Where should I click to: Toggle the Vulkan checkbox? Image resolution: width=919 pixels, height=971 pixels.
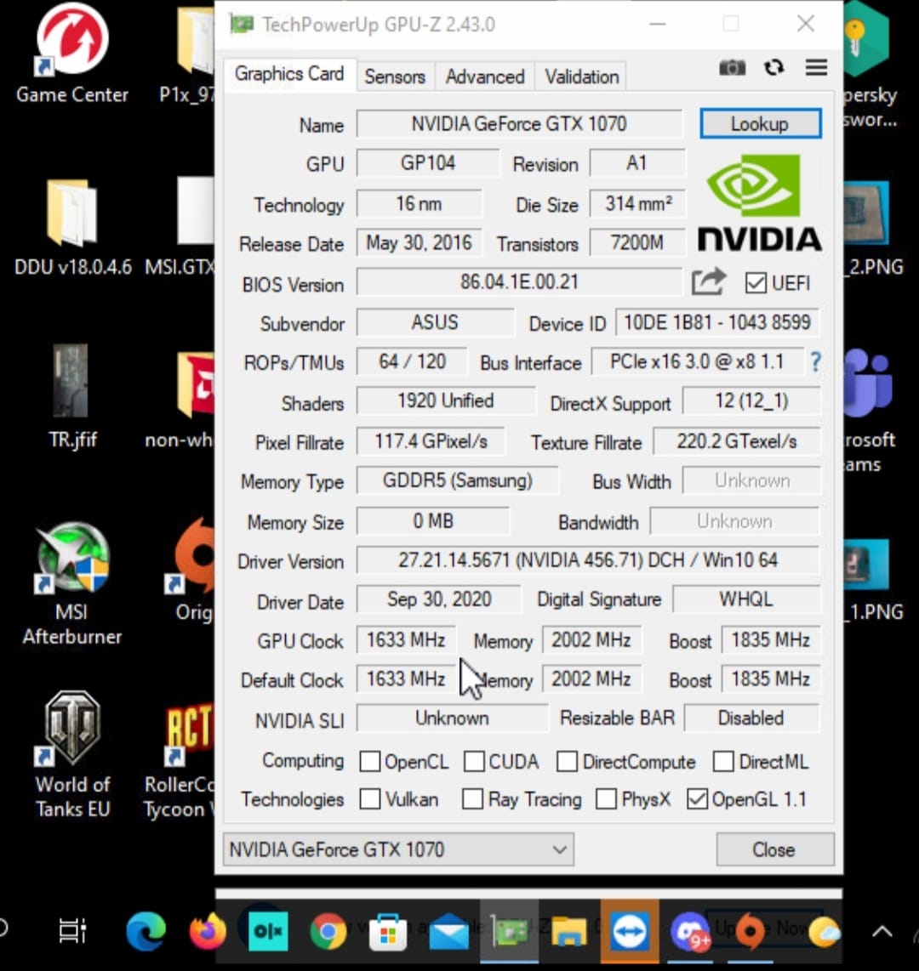point(370,799)
